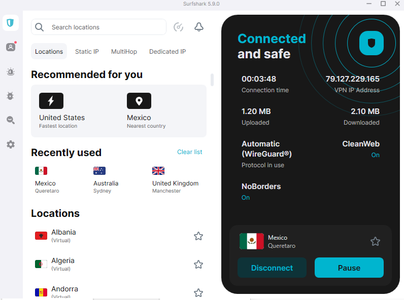
Task: Click the locations list scrollbar
Action: (x=212, y=80)
